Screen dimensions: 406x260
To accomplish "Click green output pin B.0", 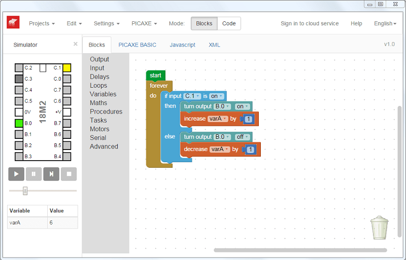I will click(19, 123).
